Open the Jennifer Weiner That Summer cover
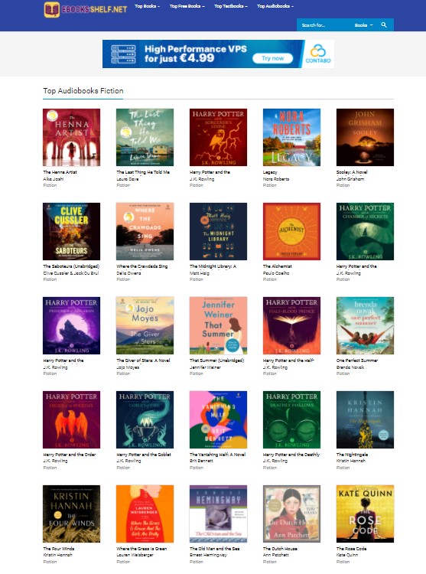Viewport: 426px width, 574px height. point(218,325)
